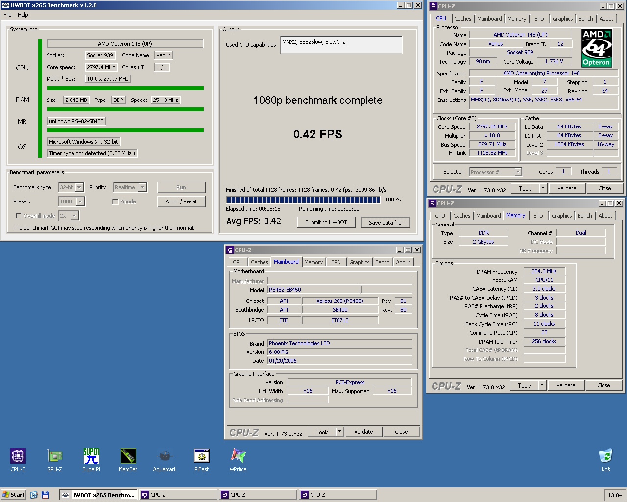Click the CPU-Z Memory window title icon
Screen dimensions: 627x502
(433, 203)
